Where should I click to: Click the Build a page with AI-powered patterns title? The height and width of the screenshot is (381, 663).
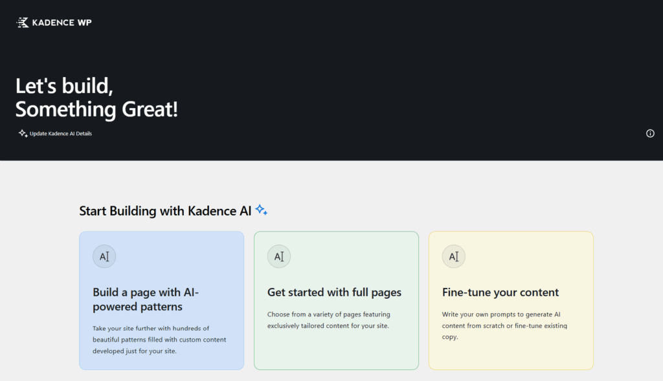(147, 299)
